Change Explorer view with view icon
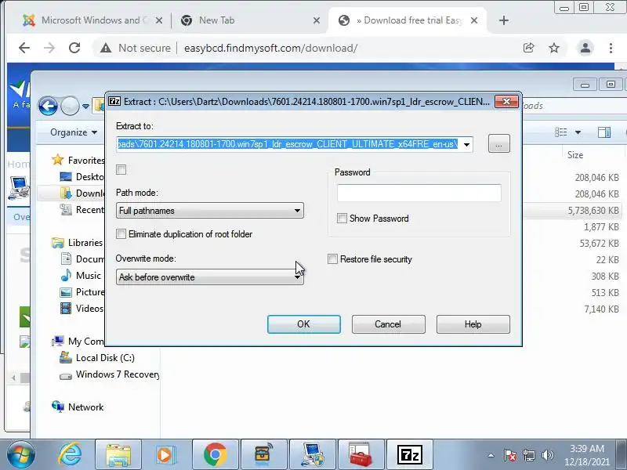The height and width of the screenshot is (470, 627). (x=560, y=132)
